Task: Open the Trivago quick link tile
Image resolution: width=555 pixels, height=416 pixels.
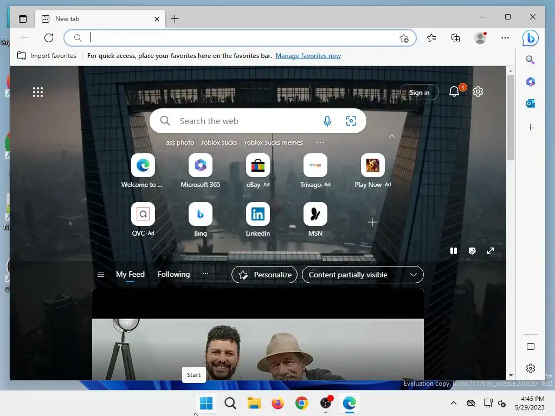Action: [x=315, y=165]
